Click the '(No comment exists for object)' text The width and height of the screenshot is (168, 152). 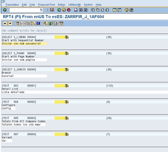(24, 31)
